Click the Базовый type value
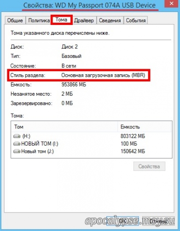Screen dimensions: 180x231 point(71,56)
